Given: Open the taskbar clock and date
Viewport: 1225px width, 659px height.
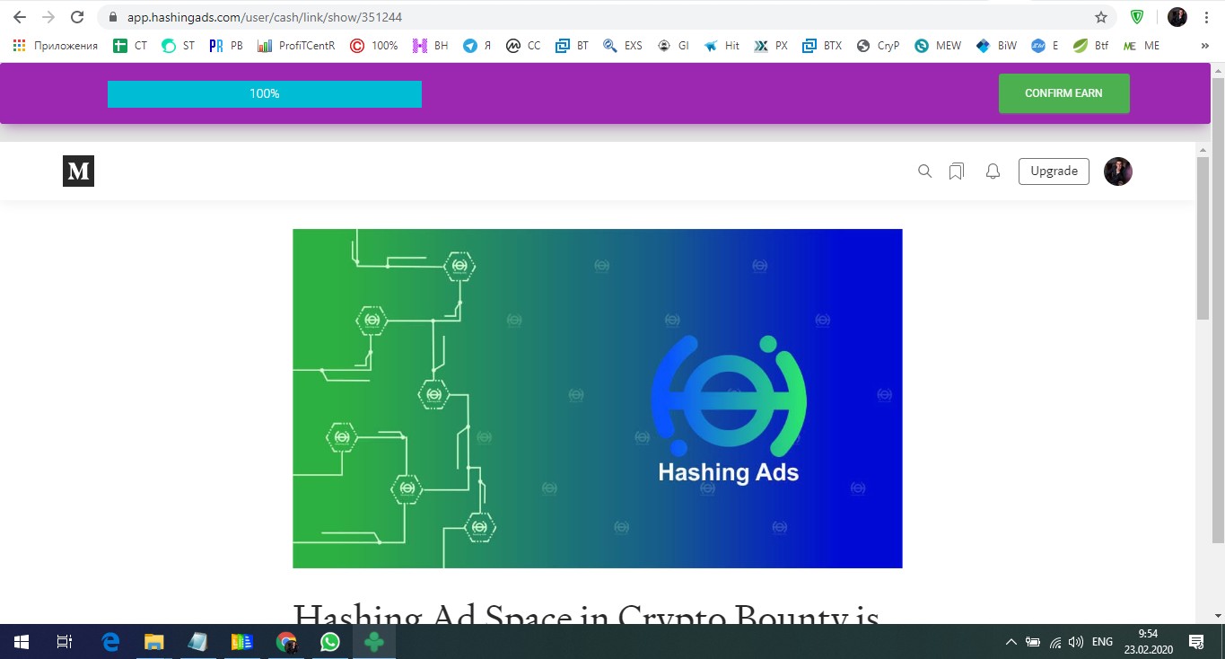Looking at the screenshot, I should (x=1148, y=642).
